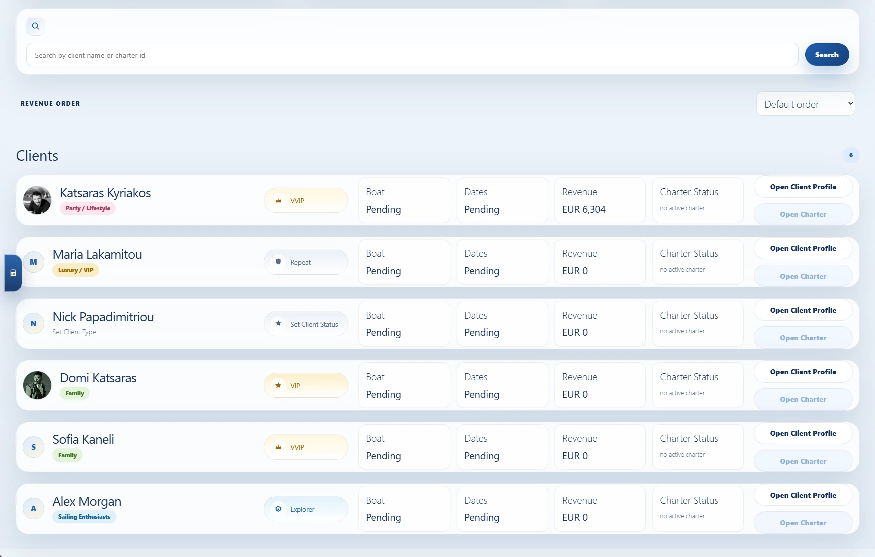Click the EUR 6,304 revenue value
The width and height of the screenshot is (875, 557).
[584, 209]
